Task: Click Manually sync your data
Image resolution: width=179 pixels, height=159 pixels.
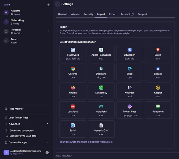Action: pyautogui.click(x=23, y=136)
